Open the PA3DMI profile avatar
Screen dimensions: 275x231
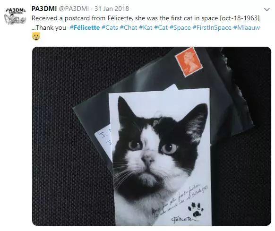pyautogui.click(x=15, y=16)
